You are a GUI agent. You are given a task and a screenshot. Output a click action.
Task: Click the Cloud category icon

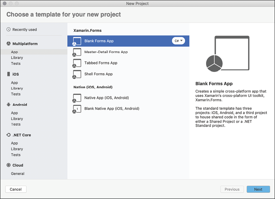pyautogui.click(x=9, y=165)
